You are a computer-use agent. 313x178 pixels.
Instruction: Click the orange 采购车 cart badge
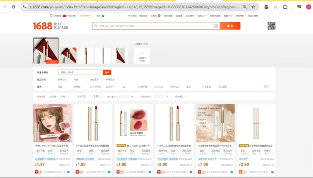(159, 16)
